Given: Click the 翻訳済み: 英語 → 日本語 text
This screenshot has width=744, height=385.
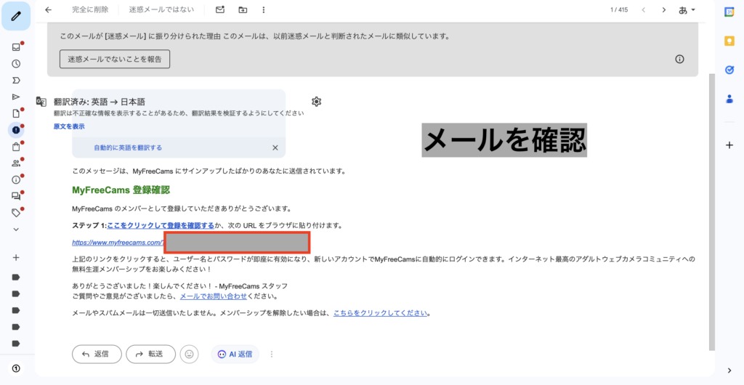Looking at the screenshot, I should pos(99,102).
